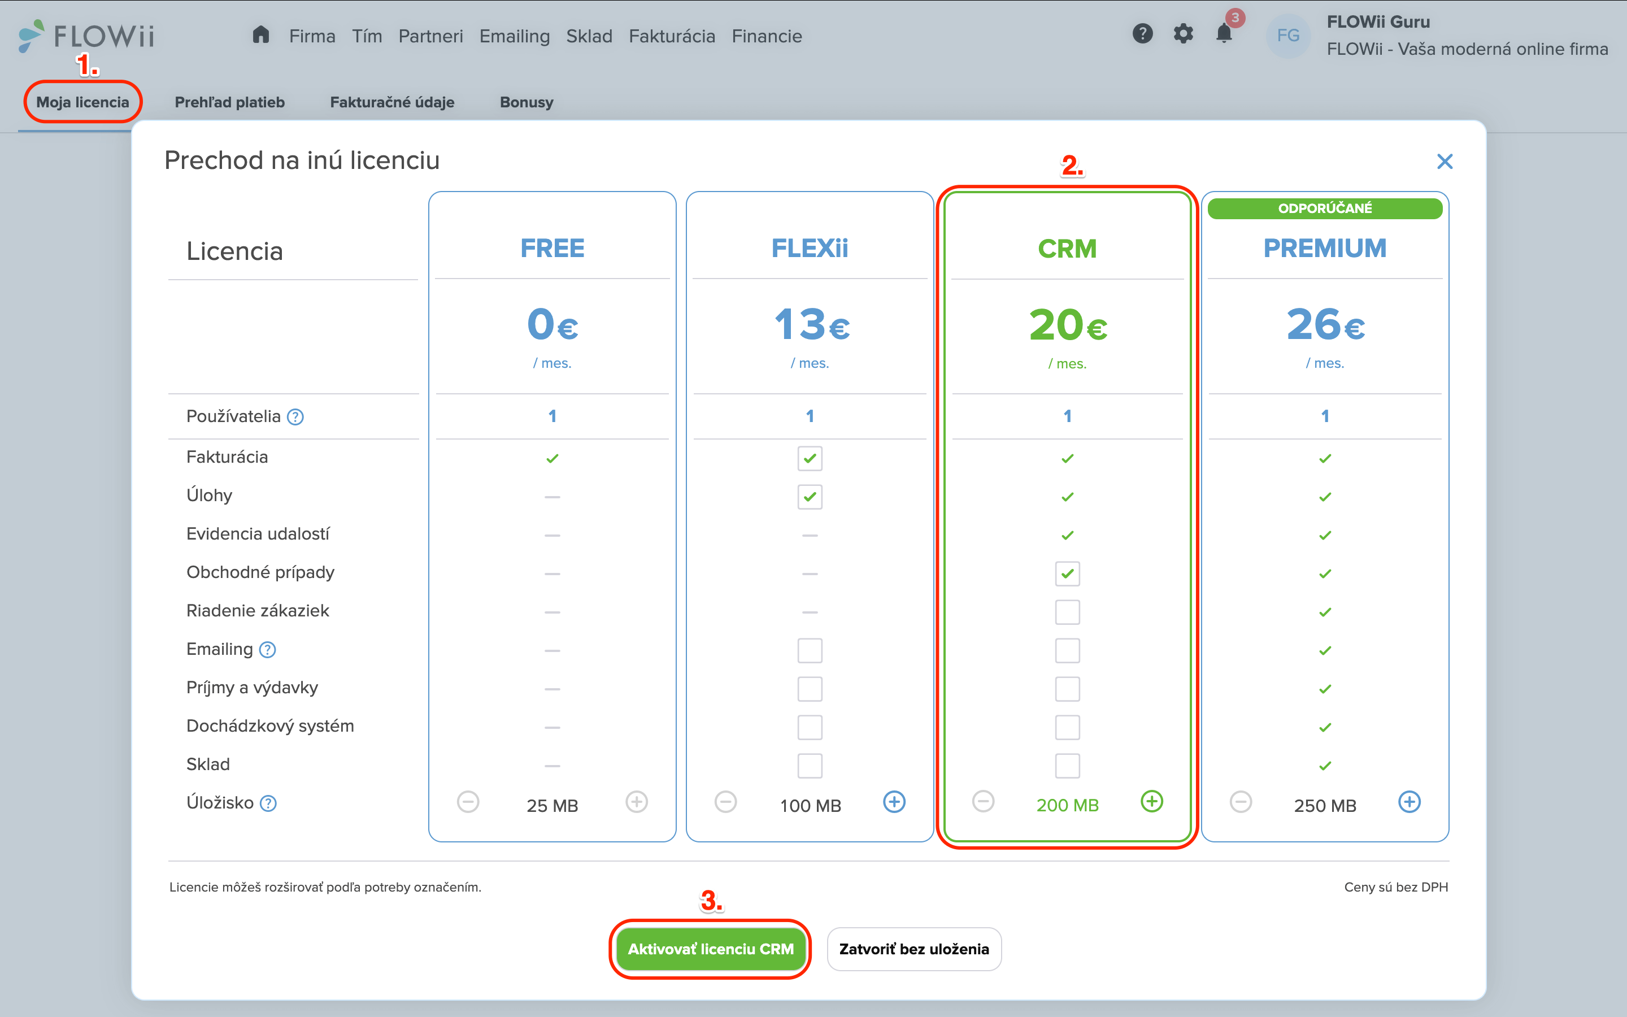1627x1017 pixels.
Task: Check Sklad in CRM plan
Action: (1067, 766)
